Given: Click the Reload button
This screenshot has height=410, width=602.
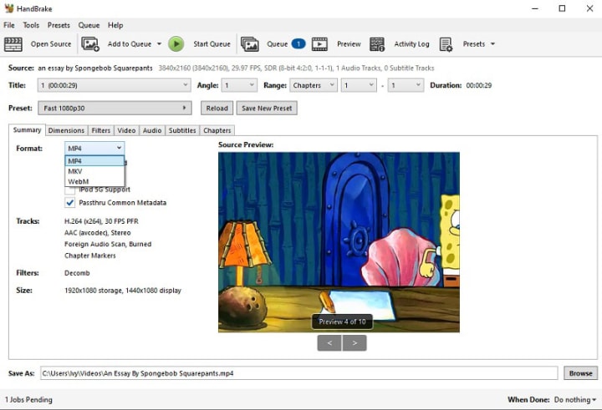Looking at the screenshot, I should tap(217, 109).
